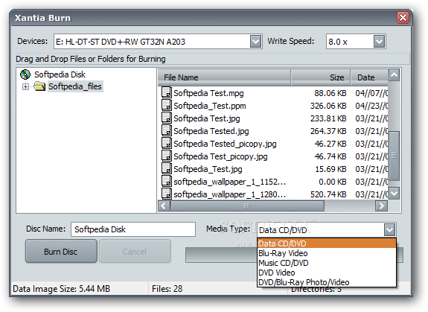Click the Write Speed box showing 8.0 x
This screenshot has width=428, height=312.
pos(356,42)
